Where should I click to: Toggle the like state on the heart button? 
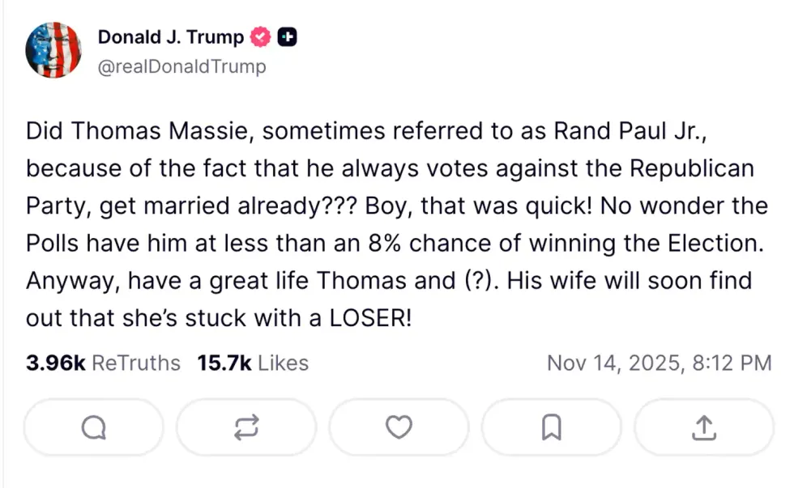click(x=399, y=427)
